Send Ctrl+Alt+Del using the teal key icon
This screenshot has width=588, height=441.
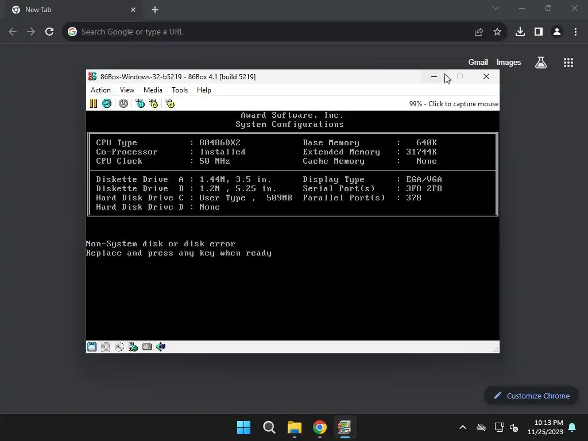point(140,103)
